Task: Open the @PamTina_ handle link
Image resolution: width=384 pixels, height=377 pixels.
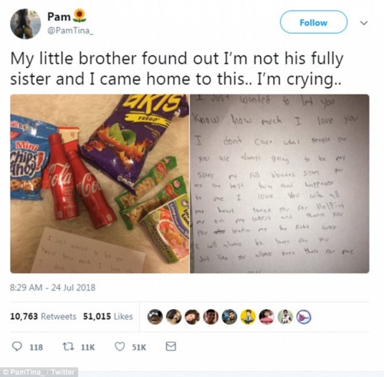Action: click(x=70, y=30)
